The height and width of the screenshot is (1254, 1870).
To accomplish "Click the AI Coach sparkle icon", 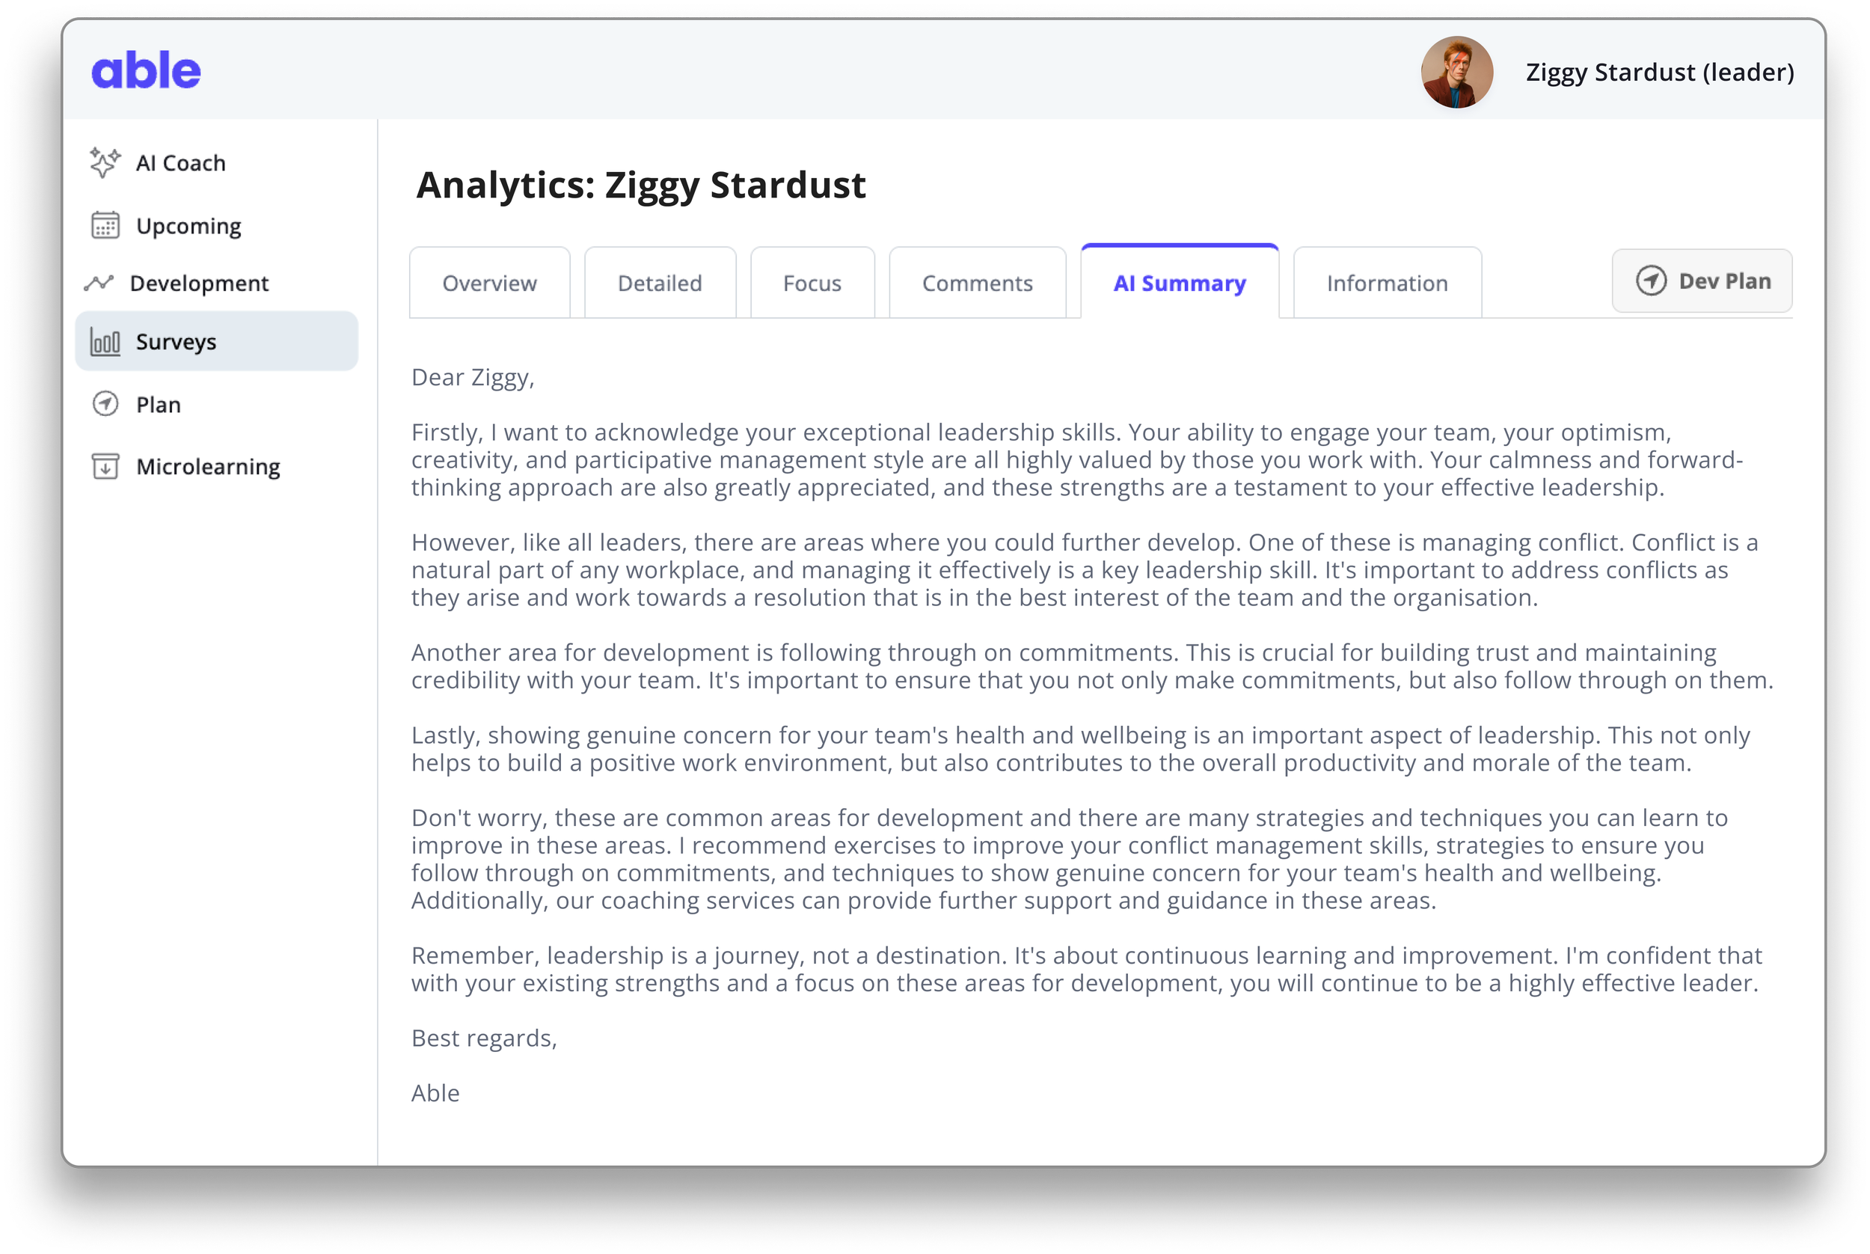I will point(105,162).
